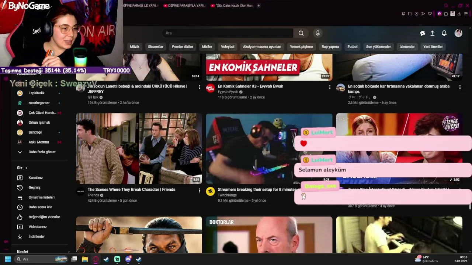Open a new browser tab with plus button
The height and width of the screenshot is (265, 472).
258,6
